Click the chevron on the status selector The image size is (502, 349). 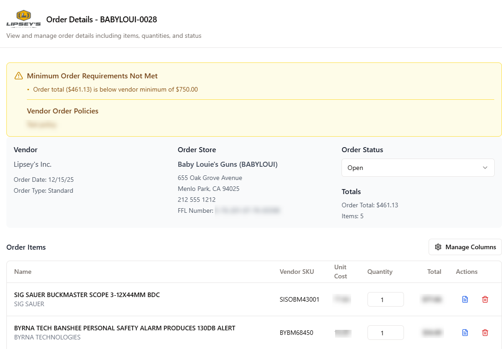point(485,168)
